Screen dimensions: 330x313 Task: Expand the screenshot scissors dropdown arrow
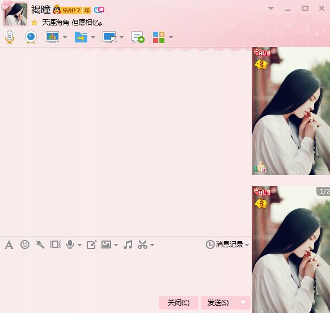[x=153, y=245]
